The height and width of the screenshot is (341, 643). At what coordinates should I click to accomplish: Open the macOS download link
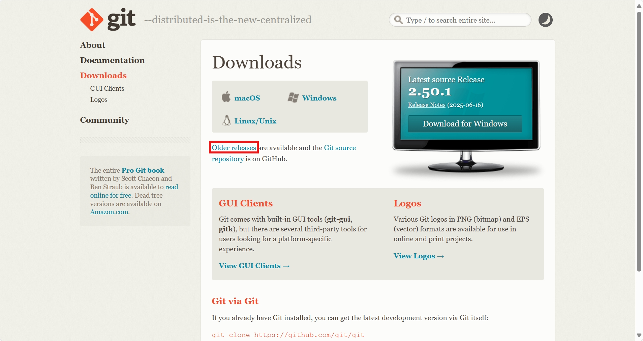click(x=247, y=98)
